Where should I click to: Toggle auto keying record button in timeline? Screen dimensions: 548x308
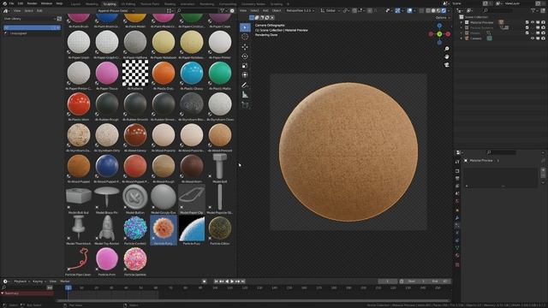(204, 281)
